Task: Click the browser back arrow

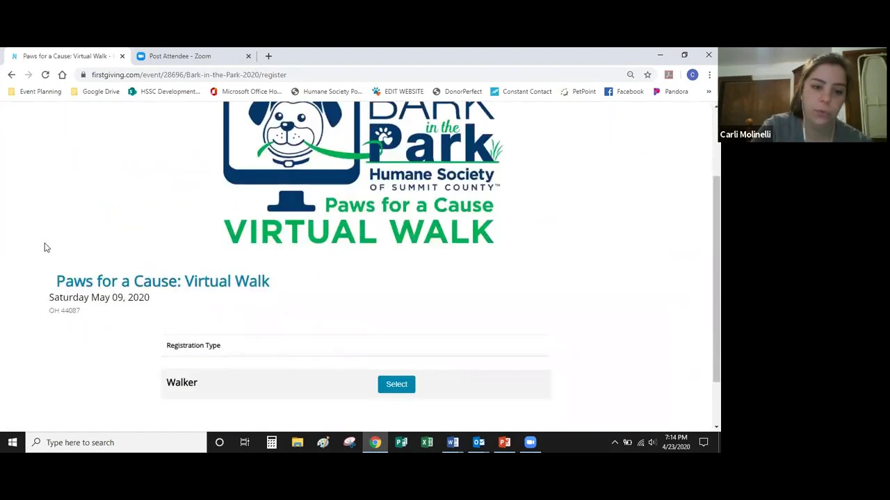Action: coord(11,74)
